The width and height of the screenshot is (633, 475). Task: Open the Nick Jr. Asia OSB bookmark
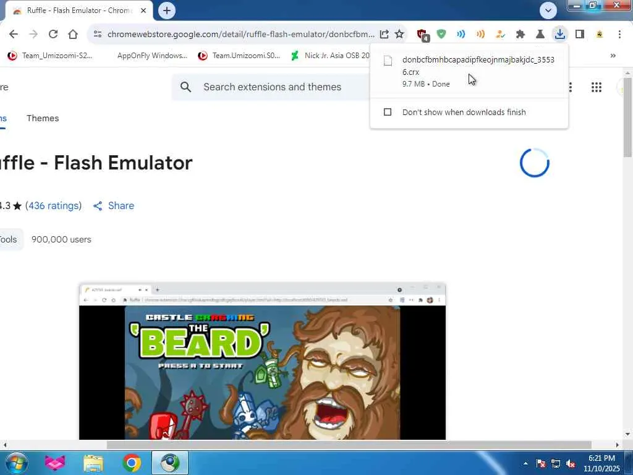point(330,55)
